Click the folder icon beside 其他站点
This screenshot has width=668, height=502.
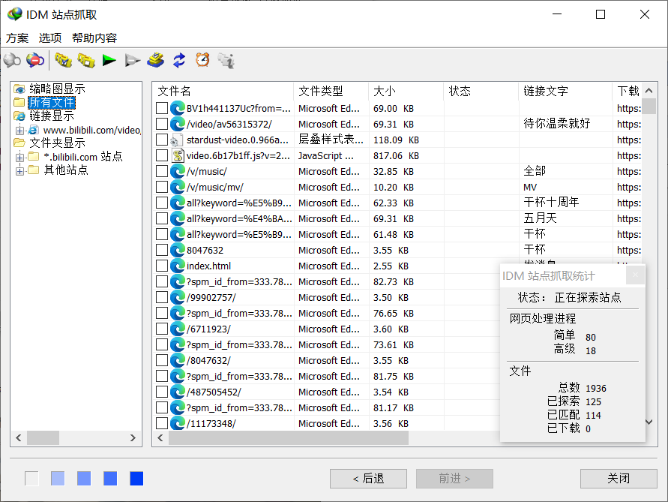pos(34,170)
